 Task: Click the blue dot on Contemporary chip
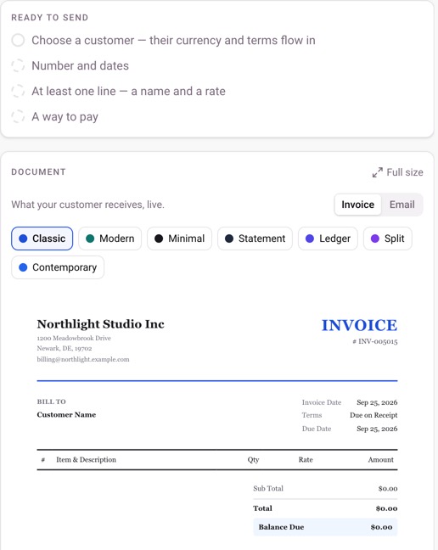point(23,267)
